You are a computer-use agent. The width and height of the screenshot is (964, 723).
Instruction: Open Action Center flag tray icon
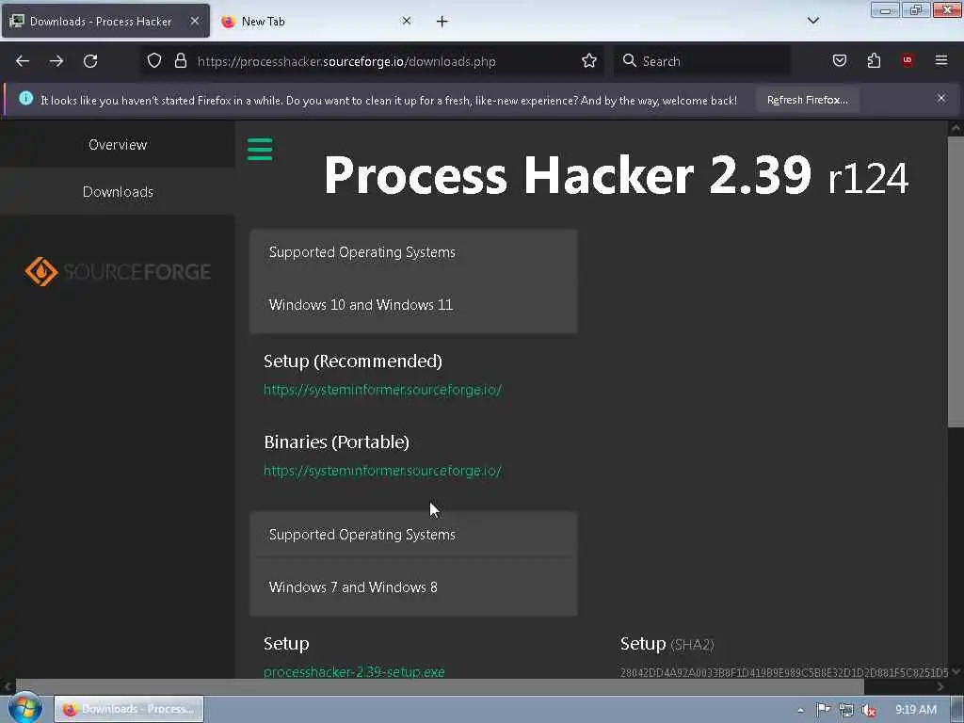823,710
